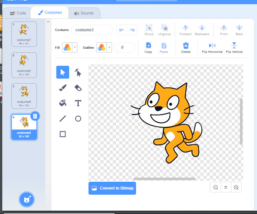Select the Brush tool
Image resolution: width=257 pixels, height=214 pixels.
[x=63, y=88]
